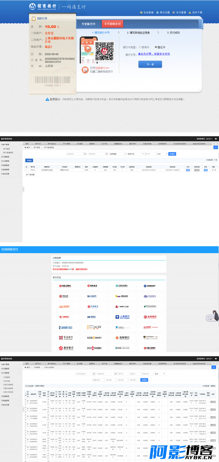Open 状态 dropdown on 商户通道配置 page
Viewport: 219px width, 462px height.
[162, 154]
